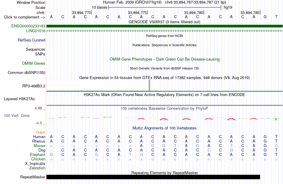
Task: Click the H3K27Ac Mark ENCODE track title
Action: coord(164,95)
